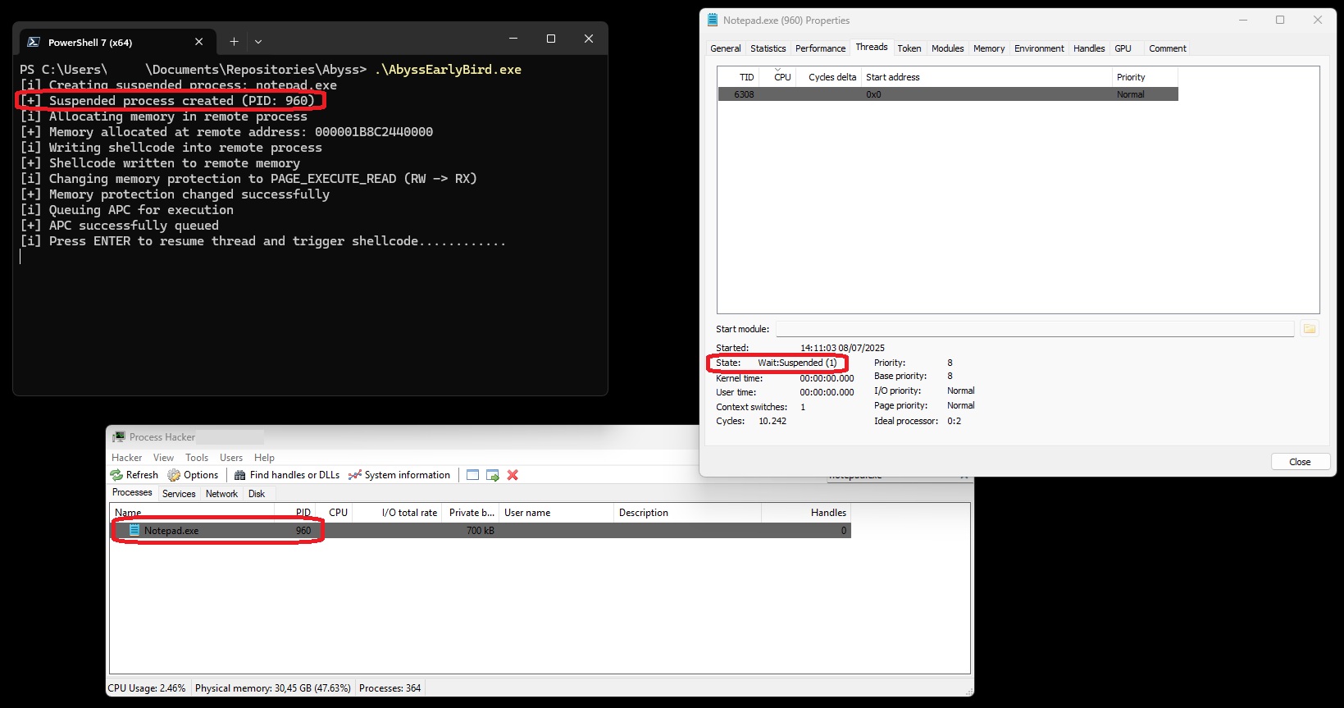
Task: Click the Close button in Properties
Action: [x=1301, y=462]
